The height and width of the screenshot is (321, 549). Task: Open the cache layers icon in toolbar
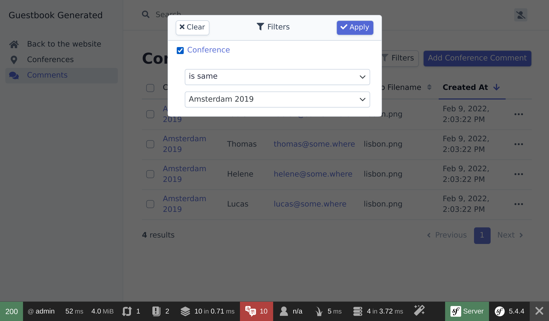click(185, 311)
